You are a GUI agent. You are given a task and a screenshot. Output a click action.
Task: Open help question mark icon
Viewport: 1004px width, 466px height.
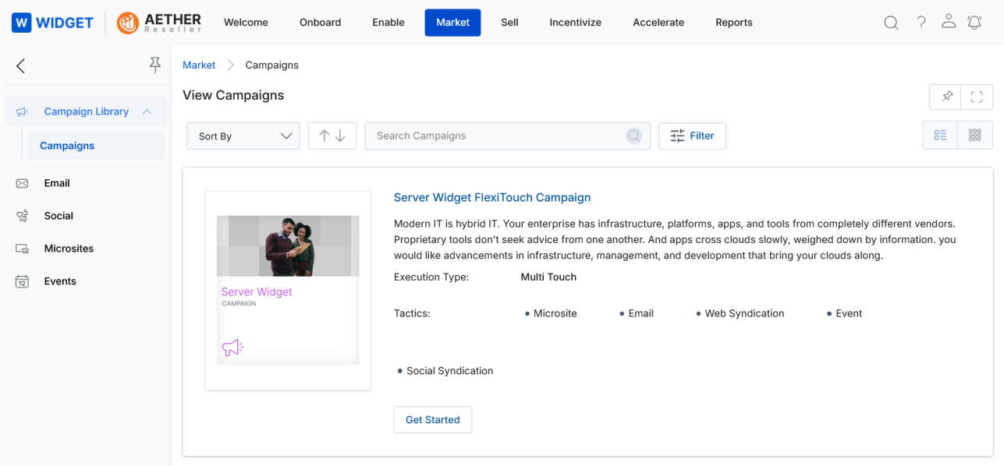point(921,23)
